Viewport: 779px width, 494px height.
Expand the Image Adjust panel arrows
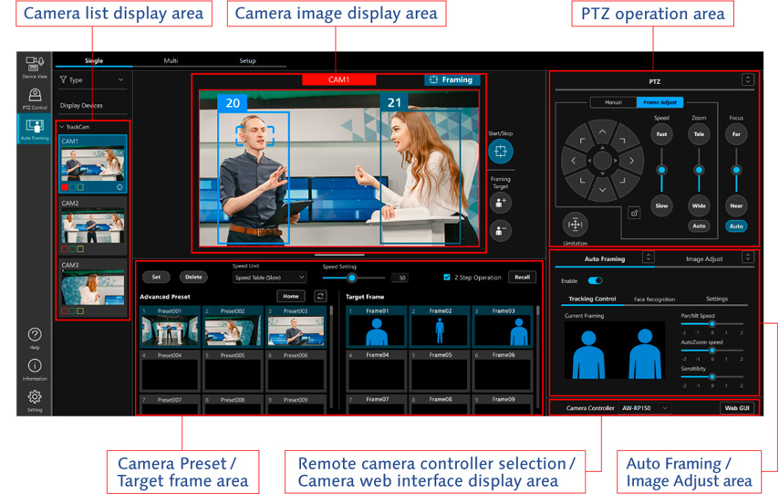coord(748,258)
